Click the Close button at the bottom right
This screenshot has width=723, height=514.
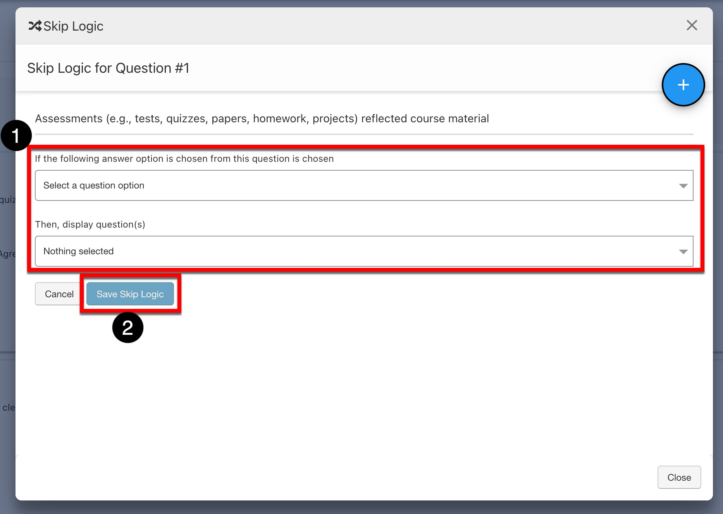(679, 477)
